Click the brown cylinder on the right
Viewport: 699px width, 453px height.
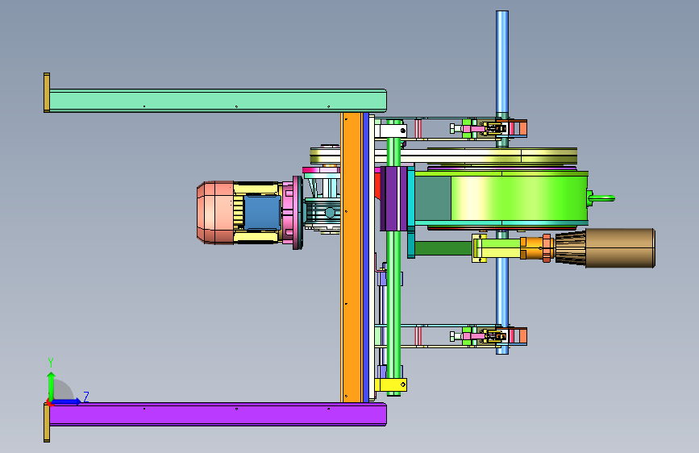(620, 248)
